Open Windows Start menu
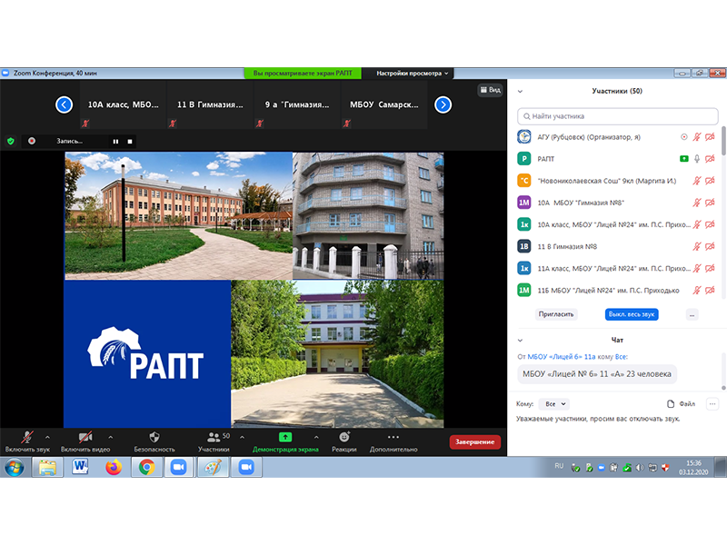Viewport: 727px width, 545px height. click(x=15, y=467)
